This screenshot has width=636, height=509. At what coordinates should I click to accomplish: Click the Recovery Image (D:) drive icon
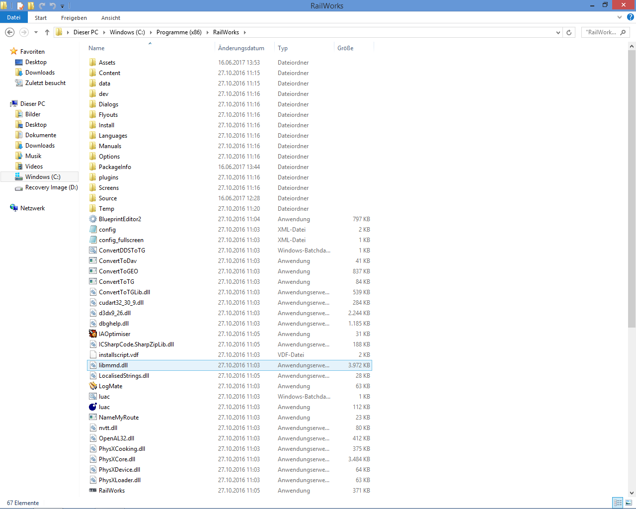click(x=19, y=188)
